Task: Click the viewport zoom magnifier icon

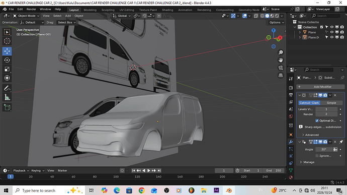Action: point(281,52)
